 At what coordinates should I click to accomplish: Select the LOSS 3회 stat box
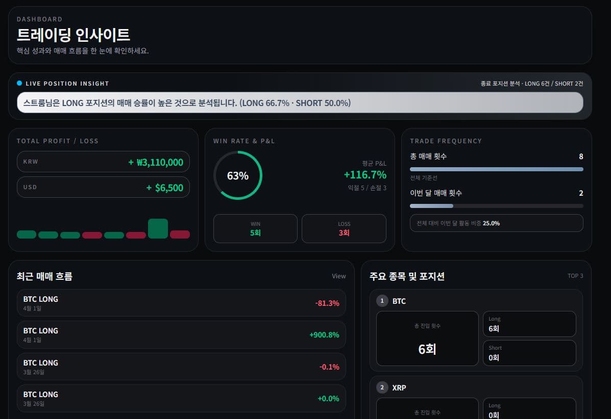[344, 228]
